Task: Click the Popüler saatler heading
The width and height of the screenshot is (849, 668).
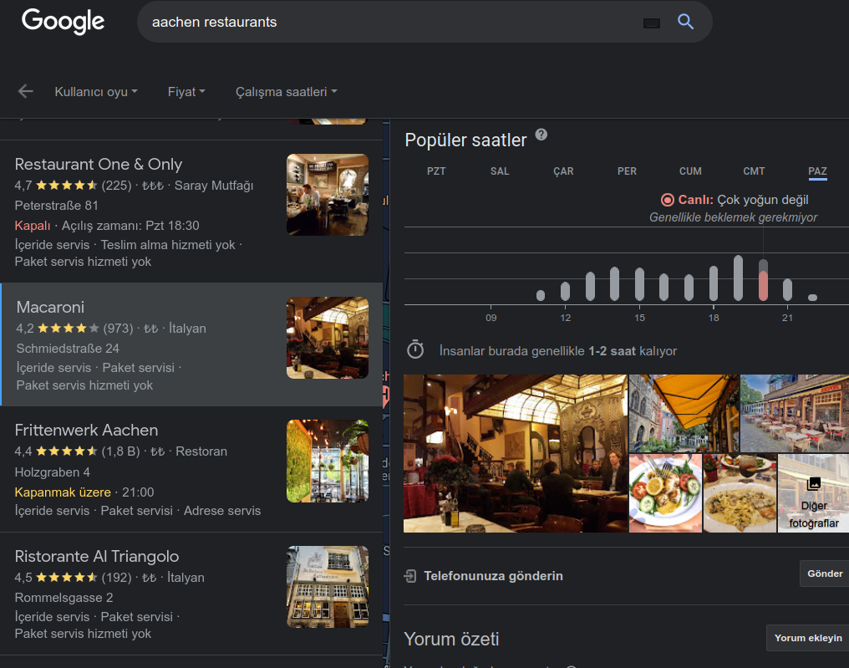Action: tap(465, 140)
